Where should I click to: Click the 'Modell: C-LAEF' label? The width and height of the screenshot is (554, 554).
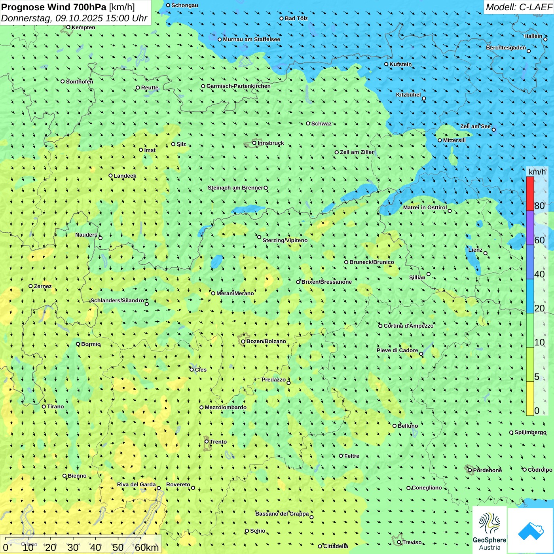pos(518,7)
